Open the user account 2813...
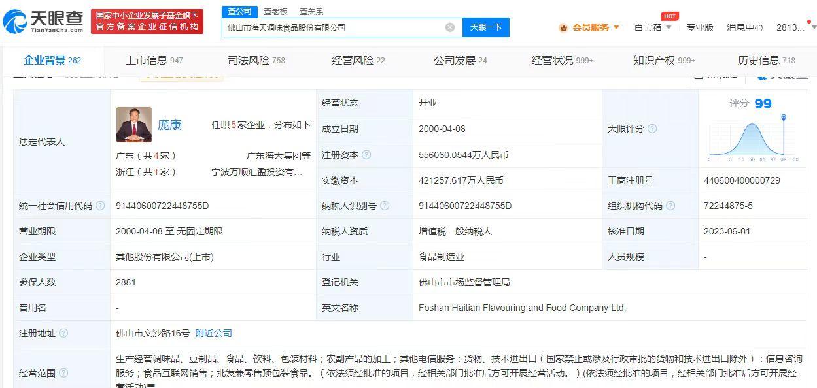Viewport: 817px width, 388px height. (x=790, y=27)
